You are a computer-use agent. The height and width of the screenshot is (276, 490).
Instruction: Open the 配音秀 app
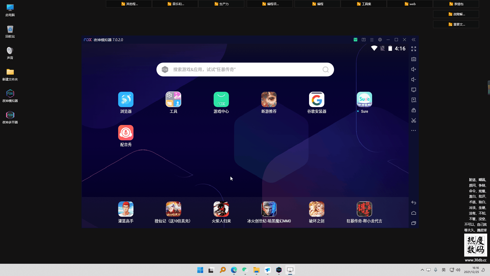[x=126, y=133]
